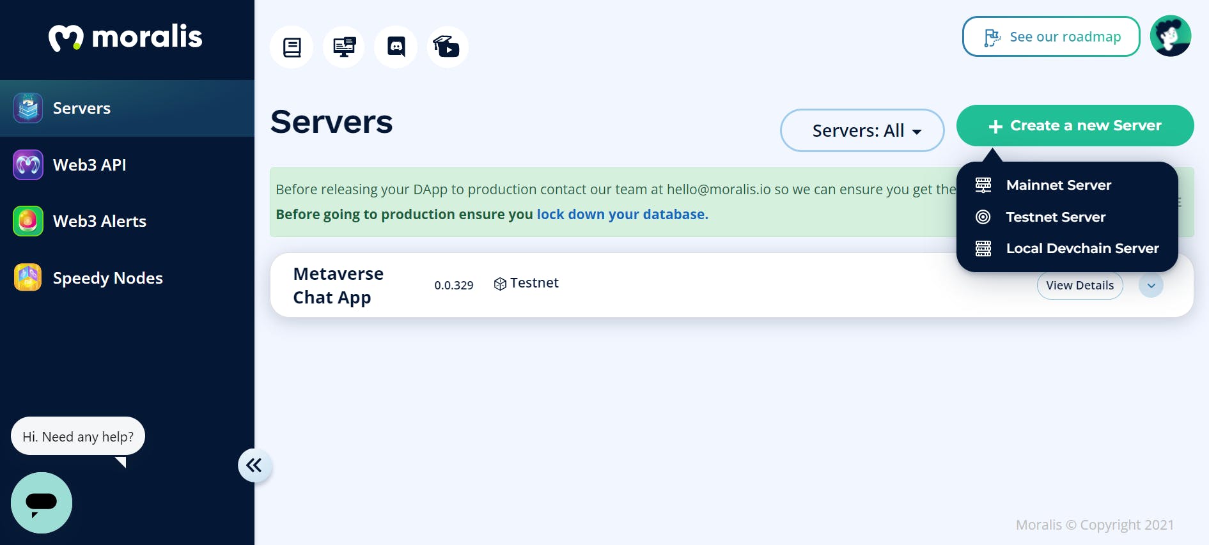Click the Servers sidebar icon
Viewport: 1209px width, 545px height.
[x=28, y=108]
